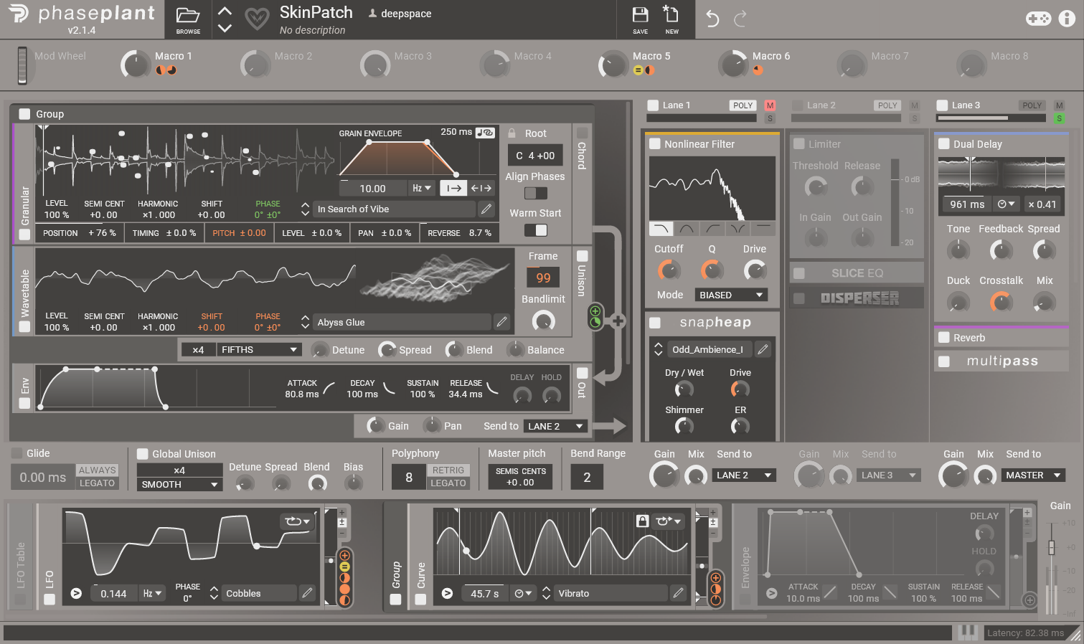Open the SMOOTH global unison dropdown

point(179,484)
